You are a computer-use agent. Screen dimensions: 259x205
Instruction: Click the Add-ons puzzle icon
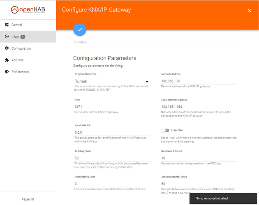[7, 60]
